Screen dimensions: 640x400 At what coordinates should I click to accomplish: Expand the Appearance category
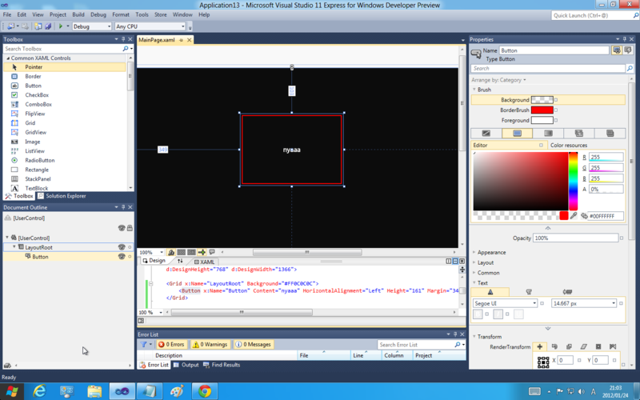(474, 253)
